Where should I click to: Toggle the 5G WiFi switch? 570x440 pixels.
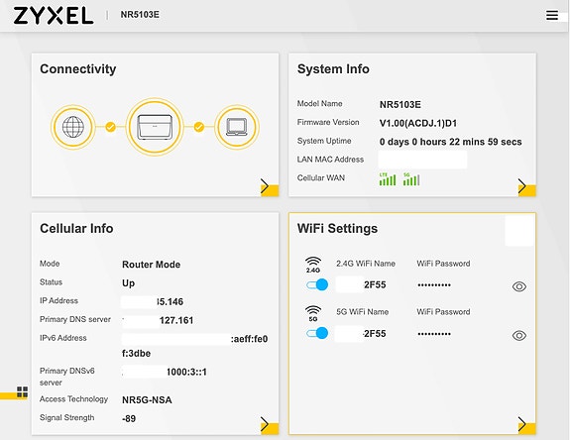(x=317, y=333)
